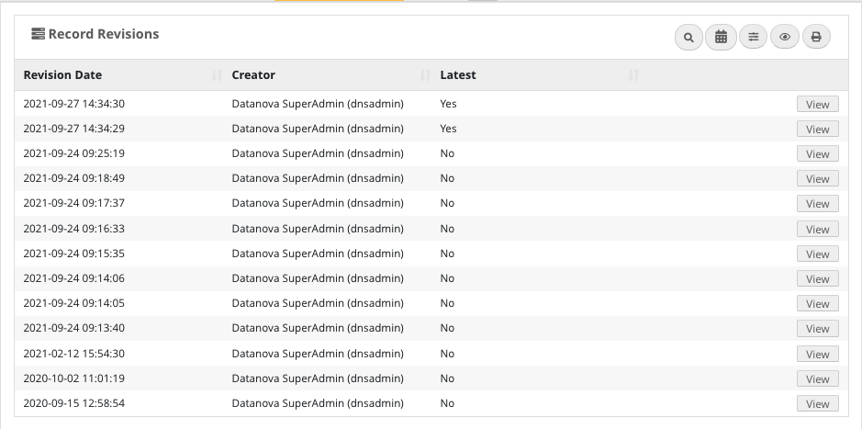
Task: View the 2021-09-24 09:14:06 revision
Action: pos(817,279)
